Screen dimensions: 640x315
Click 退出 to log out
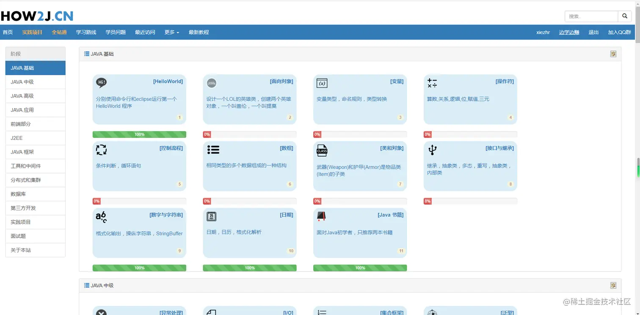point(593,32)
